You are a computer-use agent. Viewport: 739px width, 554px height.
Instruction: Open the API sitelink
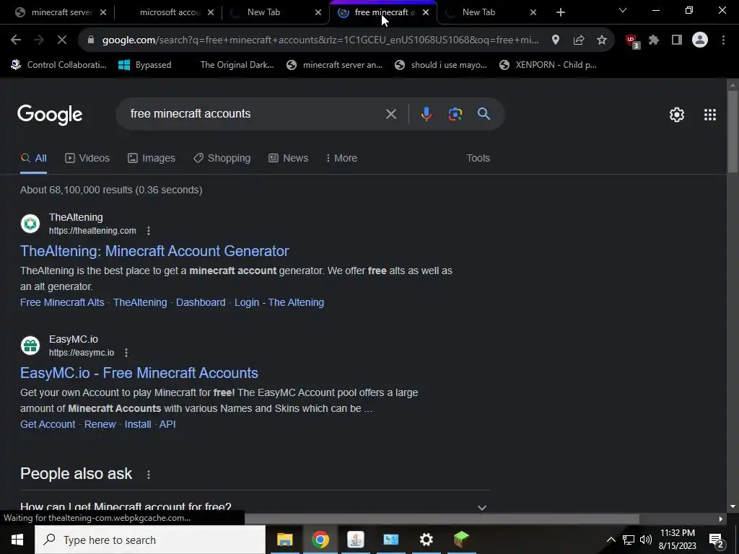click(x=167, y=424)
